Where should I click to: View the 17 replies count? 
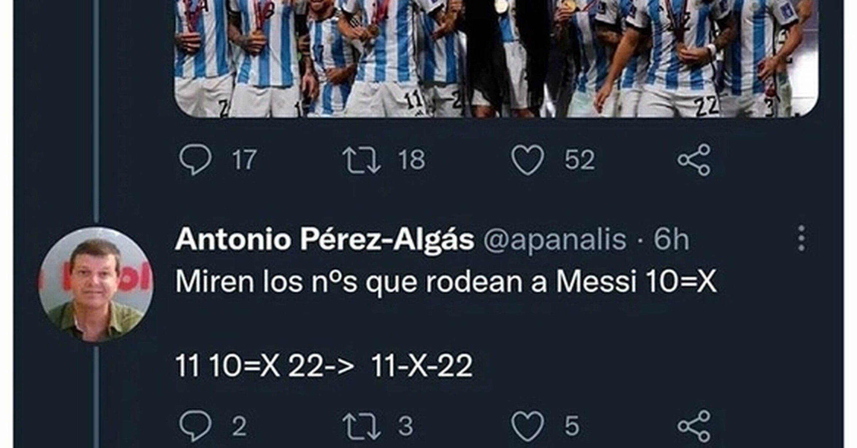click(x=244, y=160)
